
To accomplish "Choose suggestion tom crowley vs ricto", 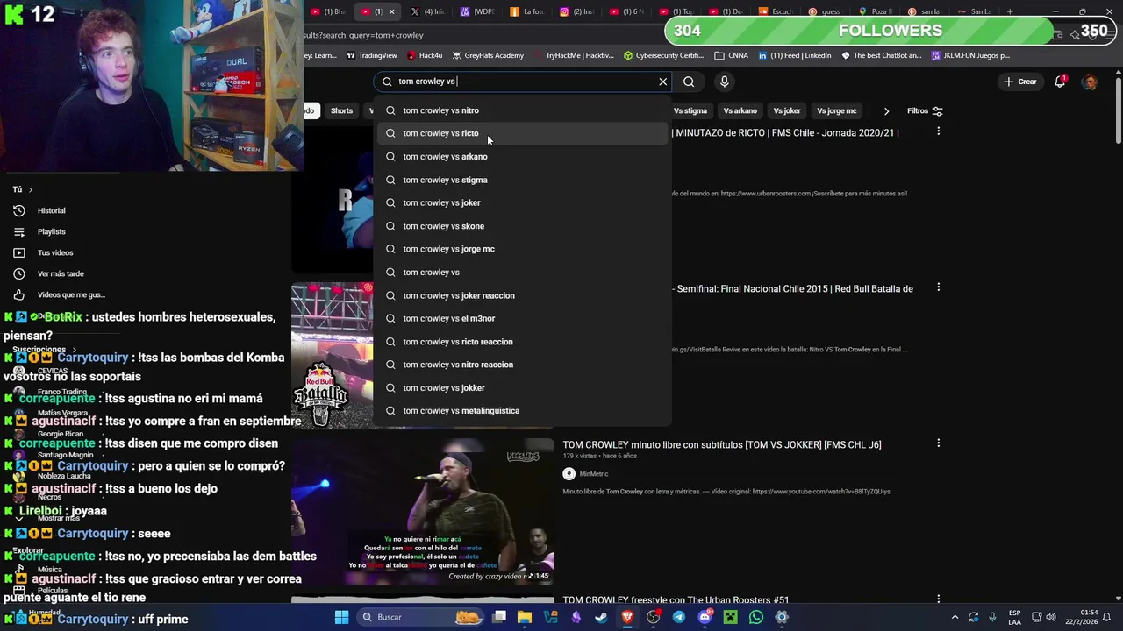I will point(523,133).
